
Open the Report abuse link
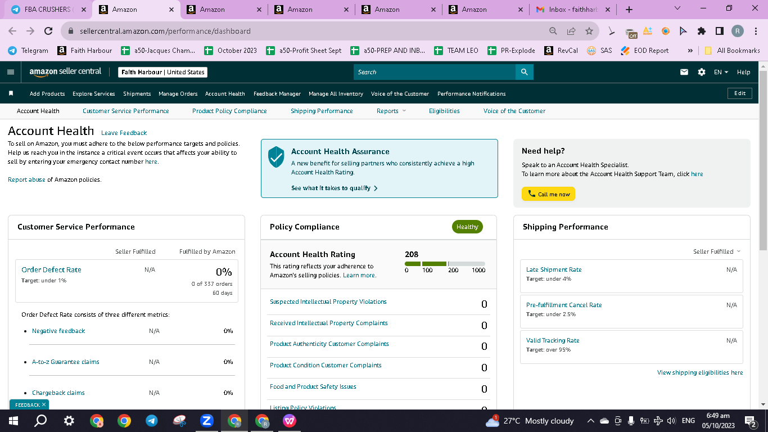tap(26, 179)
